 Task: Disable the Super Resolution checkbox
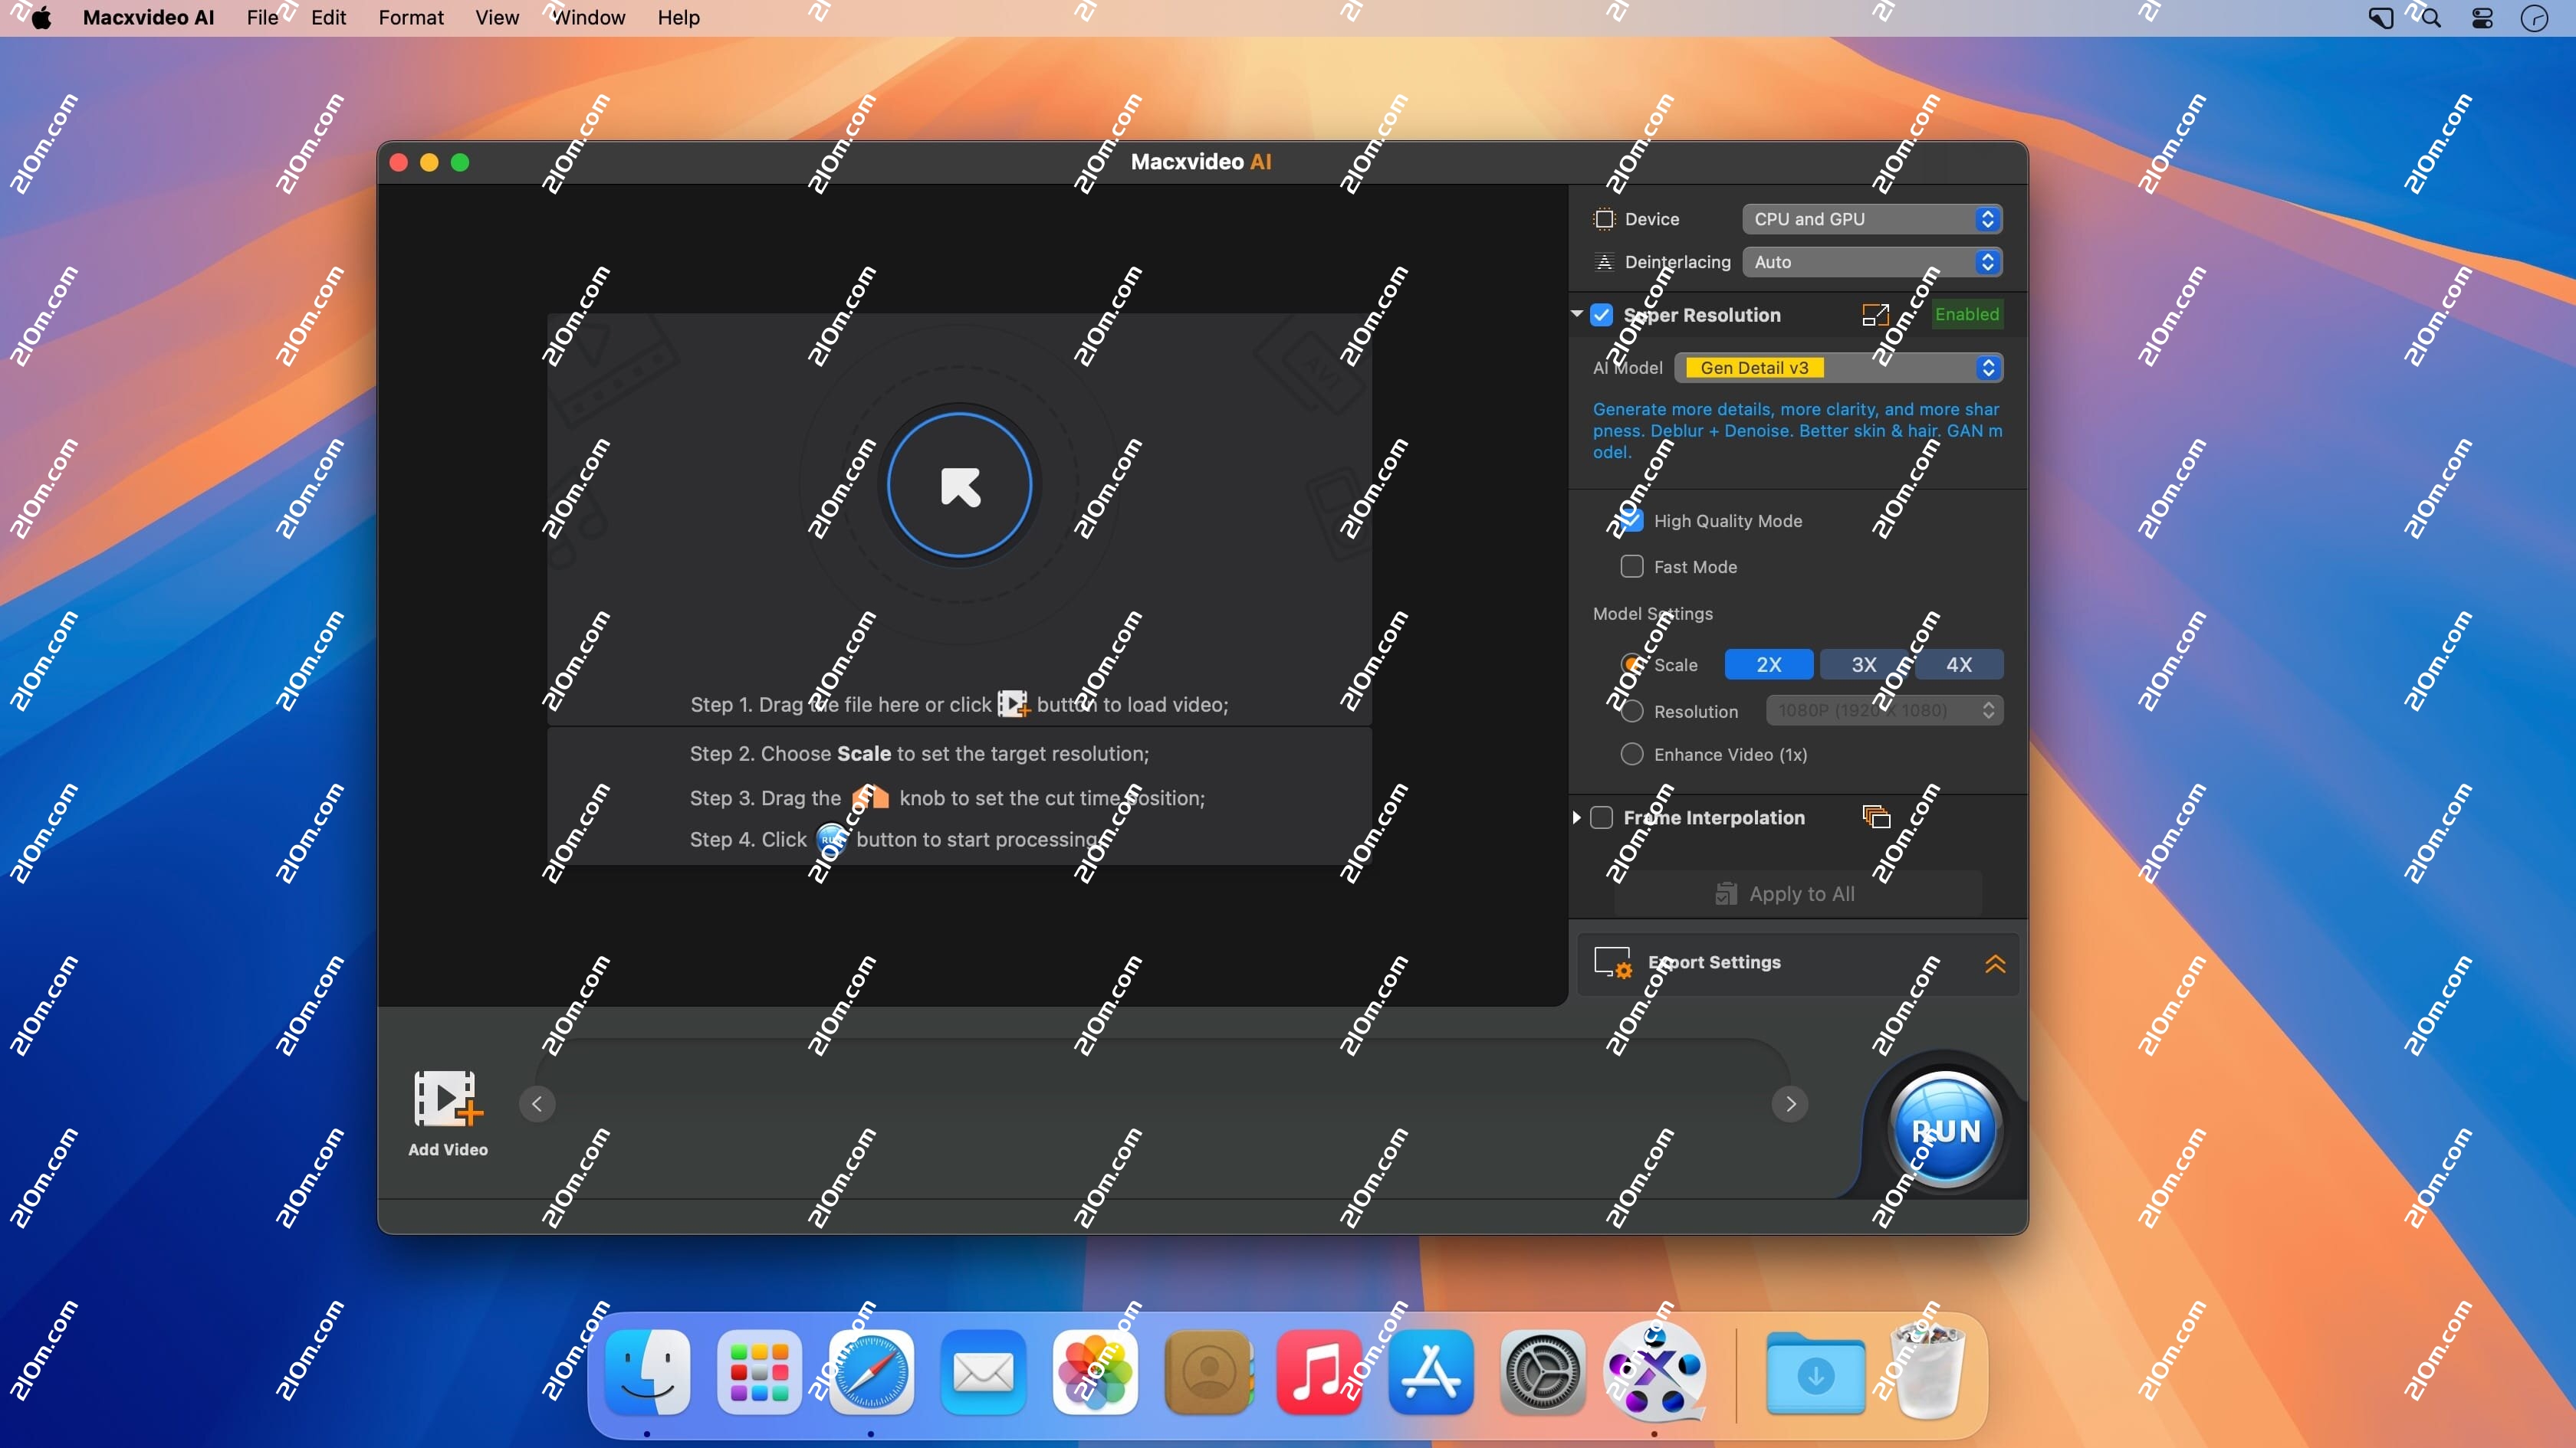pos(1601,314)
